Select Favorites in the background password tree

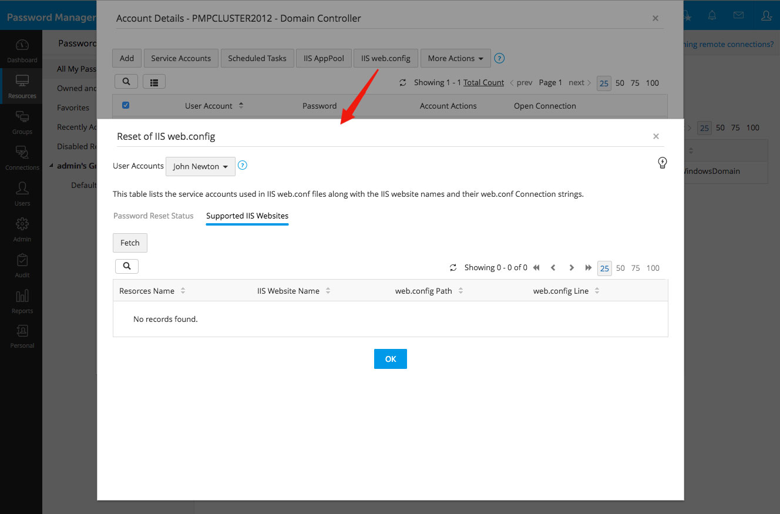[x=73, y=107]
